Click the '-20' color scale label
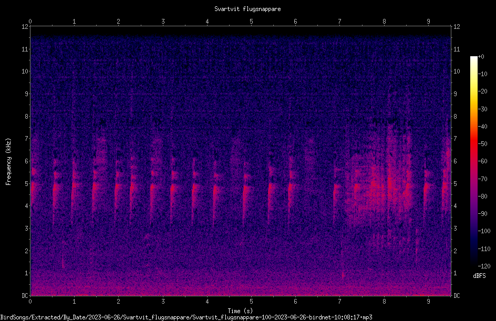496x321 pixels. tap(482, 91)
